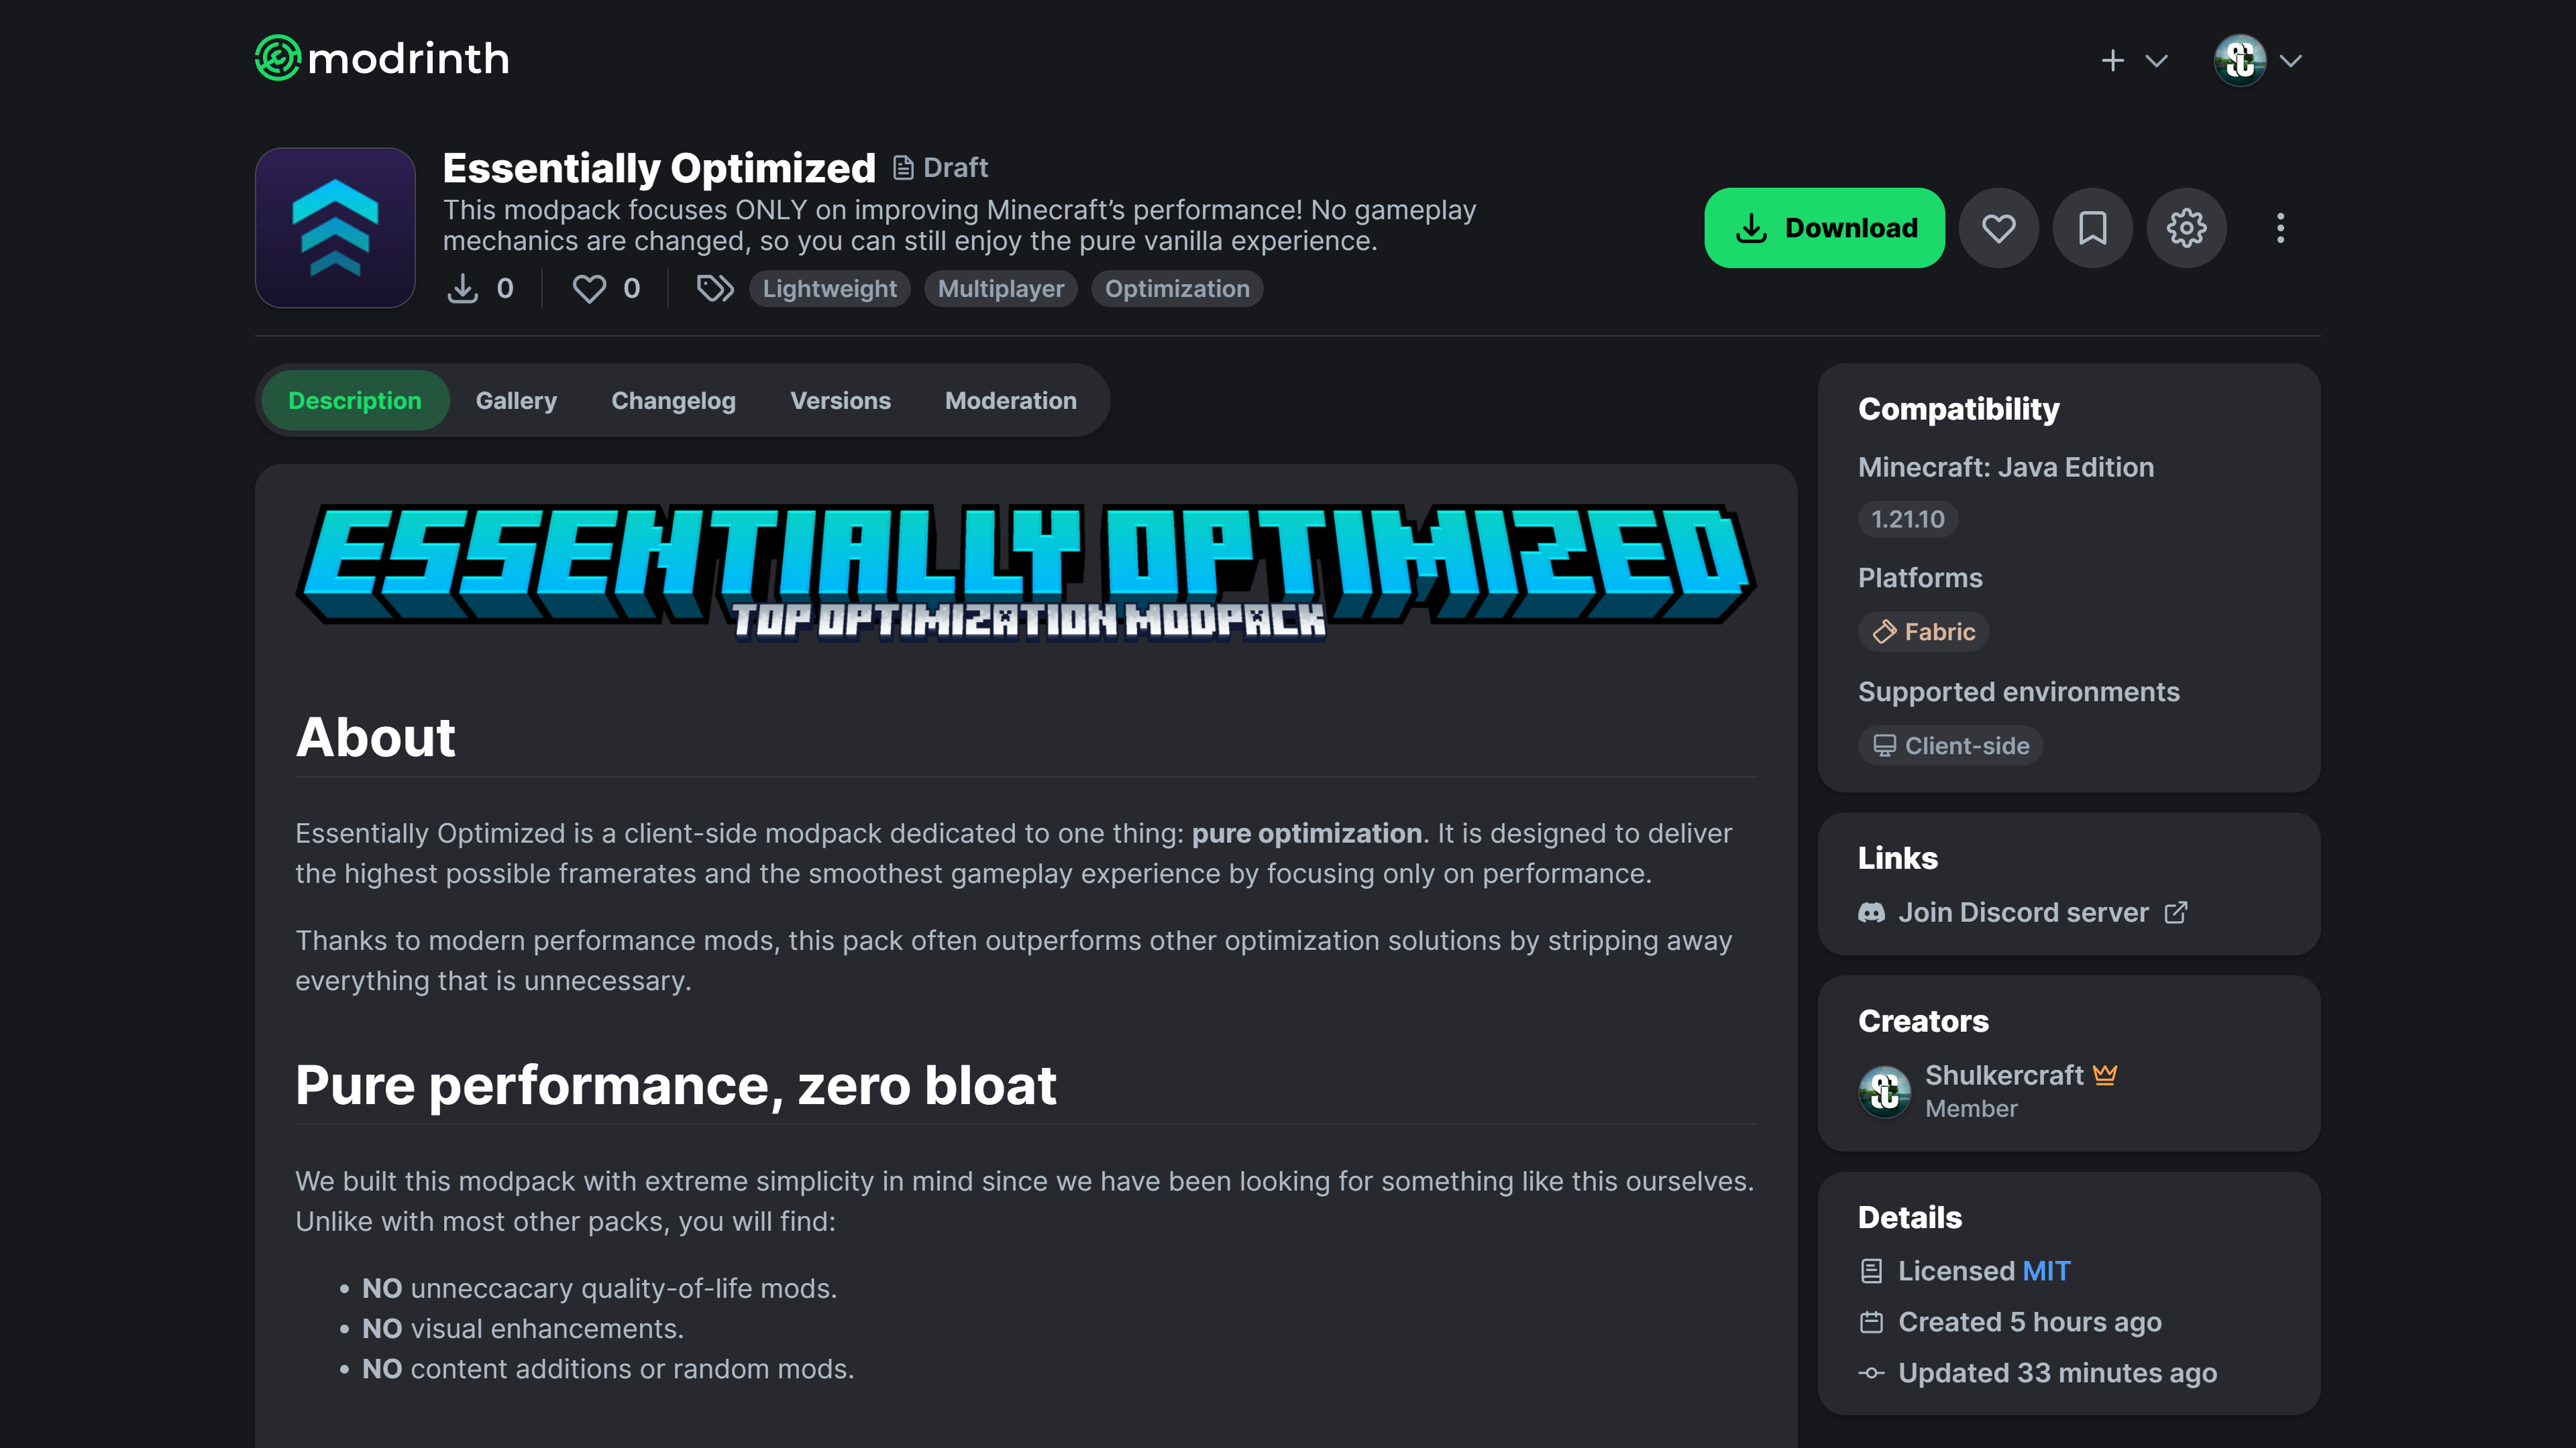Click the Essentially Optimized project icon
Screen dimensions: 2576x1448
coord(335,228)
